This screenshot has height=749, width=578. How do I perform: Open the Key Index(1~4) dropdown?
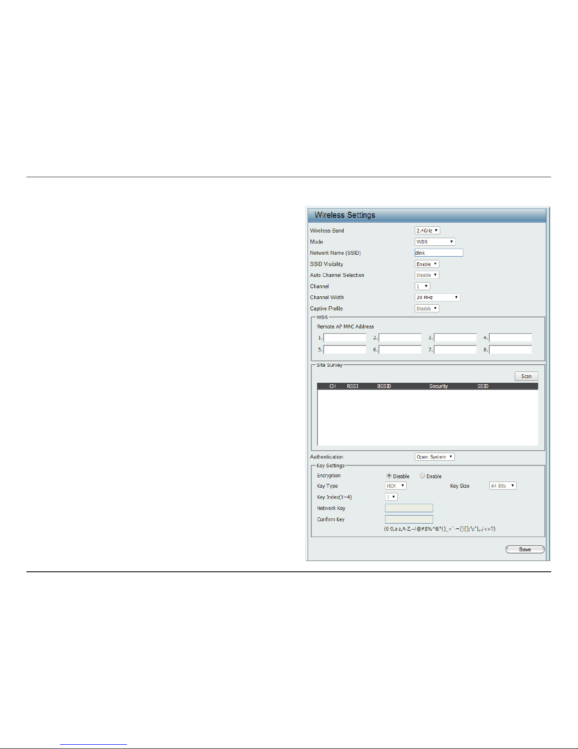[392, 497]
